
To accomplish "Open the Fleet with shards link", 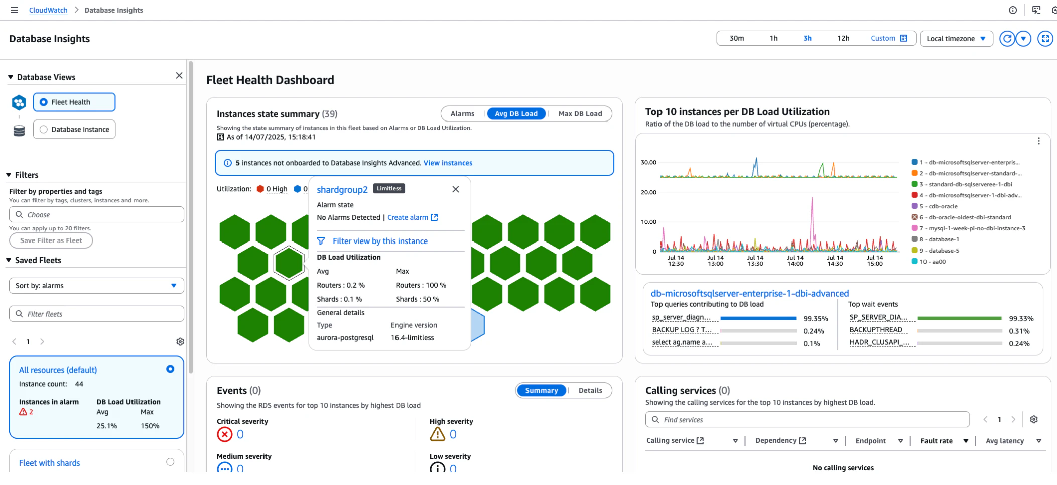I will 50,463.
